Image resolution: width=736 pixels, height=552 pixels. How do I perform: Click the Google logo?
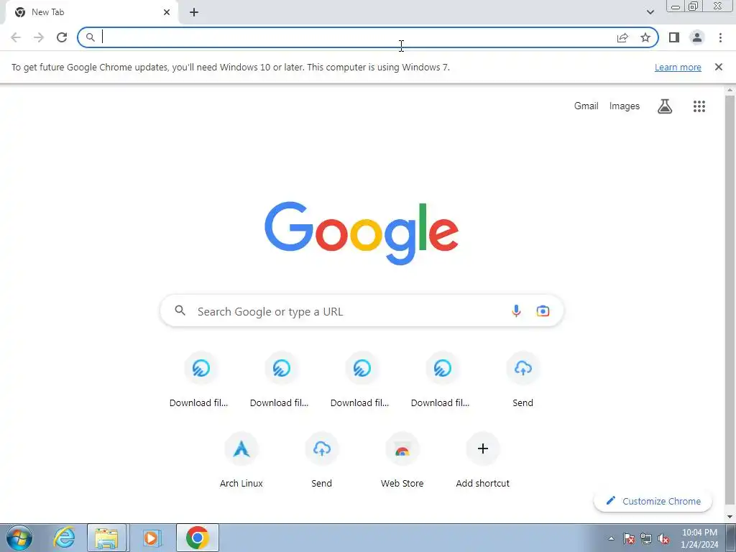[362, 234]
